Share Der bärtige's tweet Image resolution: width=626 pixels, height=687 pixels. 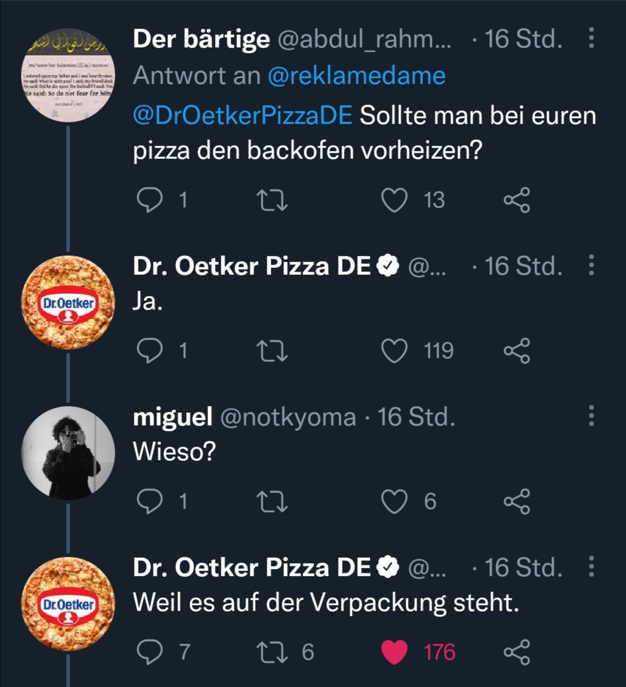click(516, 200)
